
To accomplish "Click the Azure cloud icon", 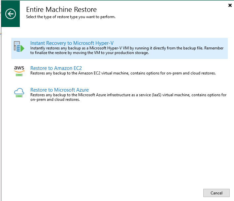I will [19, 91].
